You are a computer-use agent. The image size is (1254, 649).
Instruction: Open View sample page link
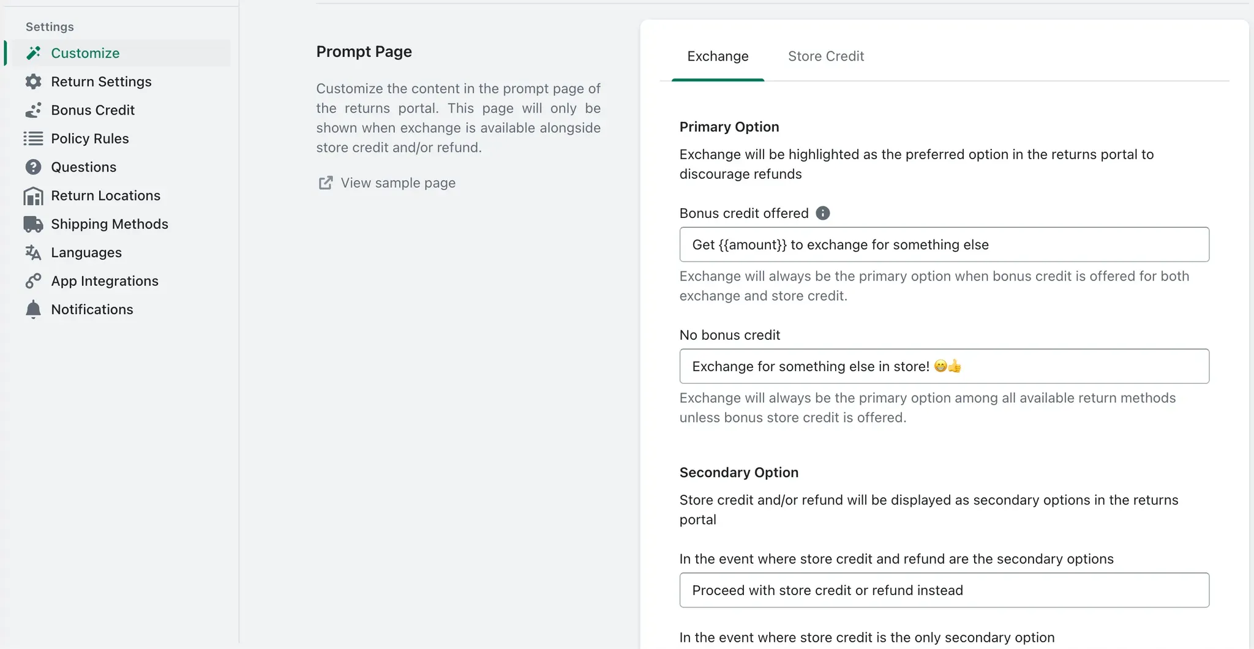[x=398, y=182]
